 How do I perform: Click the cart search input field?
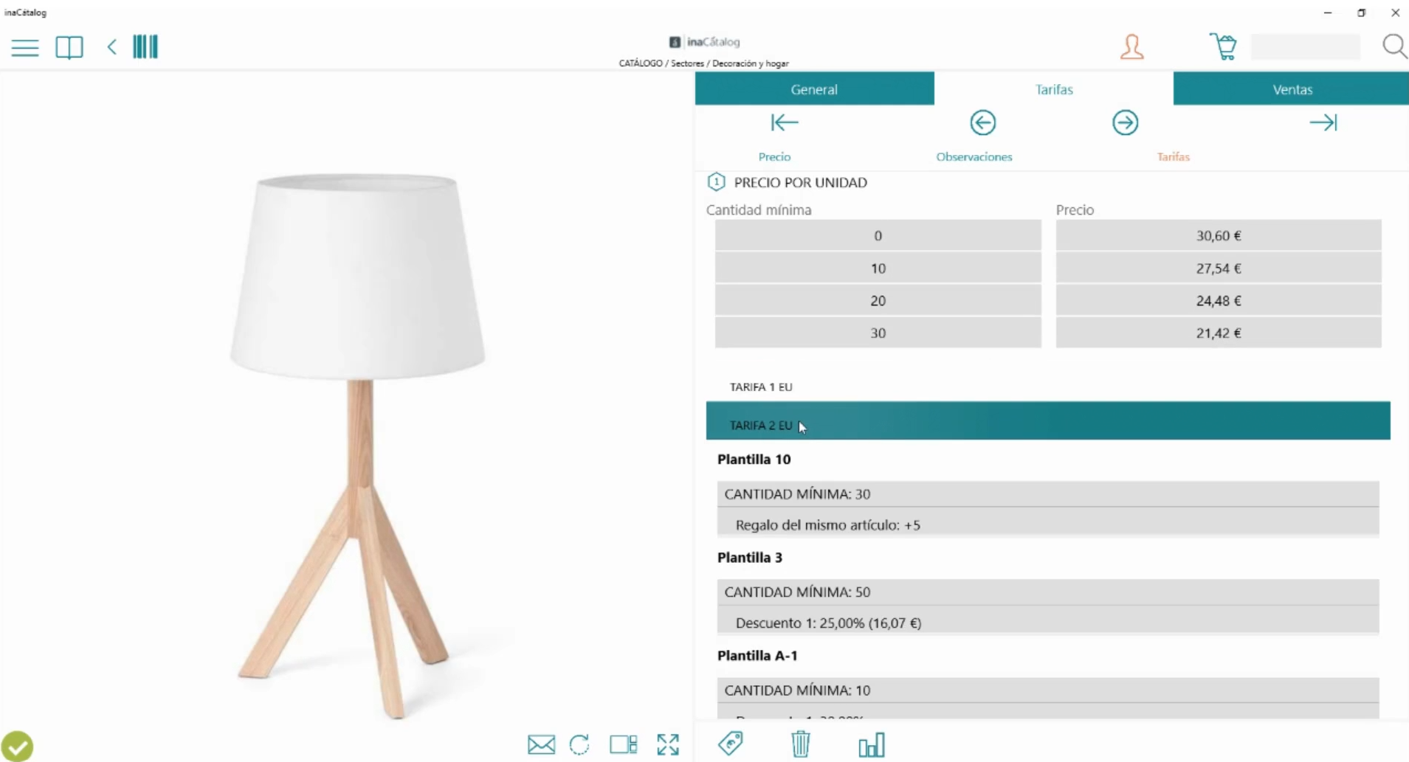(1306, 46)
